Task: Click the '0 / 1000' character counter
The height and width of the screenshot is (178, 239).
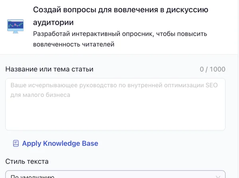Action: click(x=212, y=69)
